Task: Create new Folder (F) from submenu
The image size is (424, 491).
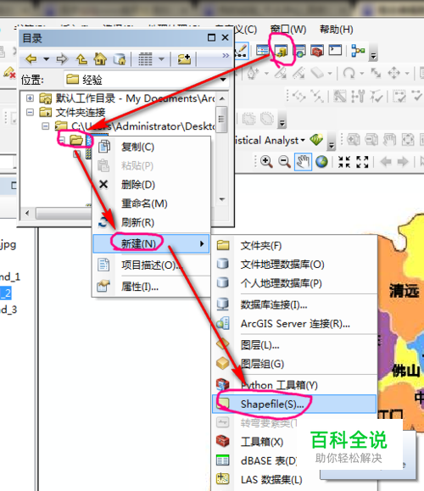Action: tap(294, 246)
